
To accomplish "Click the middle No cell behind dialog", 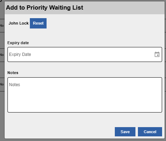I will point(2,55).
